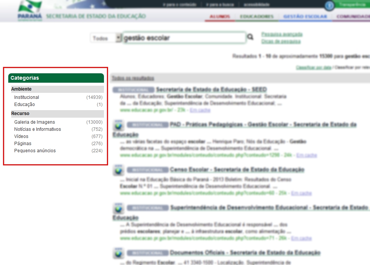The width and height of the screenshot is (370, 265).
Task: Click the search text field
Action: (184, 38)
